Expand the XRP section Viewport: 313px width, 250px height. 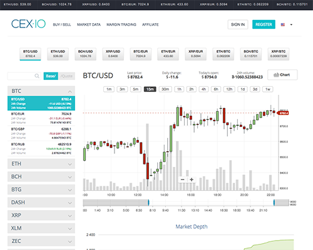pyautogui.click(x=41, y=215)
